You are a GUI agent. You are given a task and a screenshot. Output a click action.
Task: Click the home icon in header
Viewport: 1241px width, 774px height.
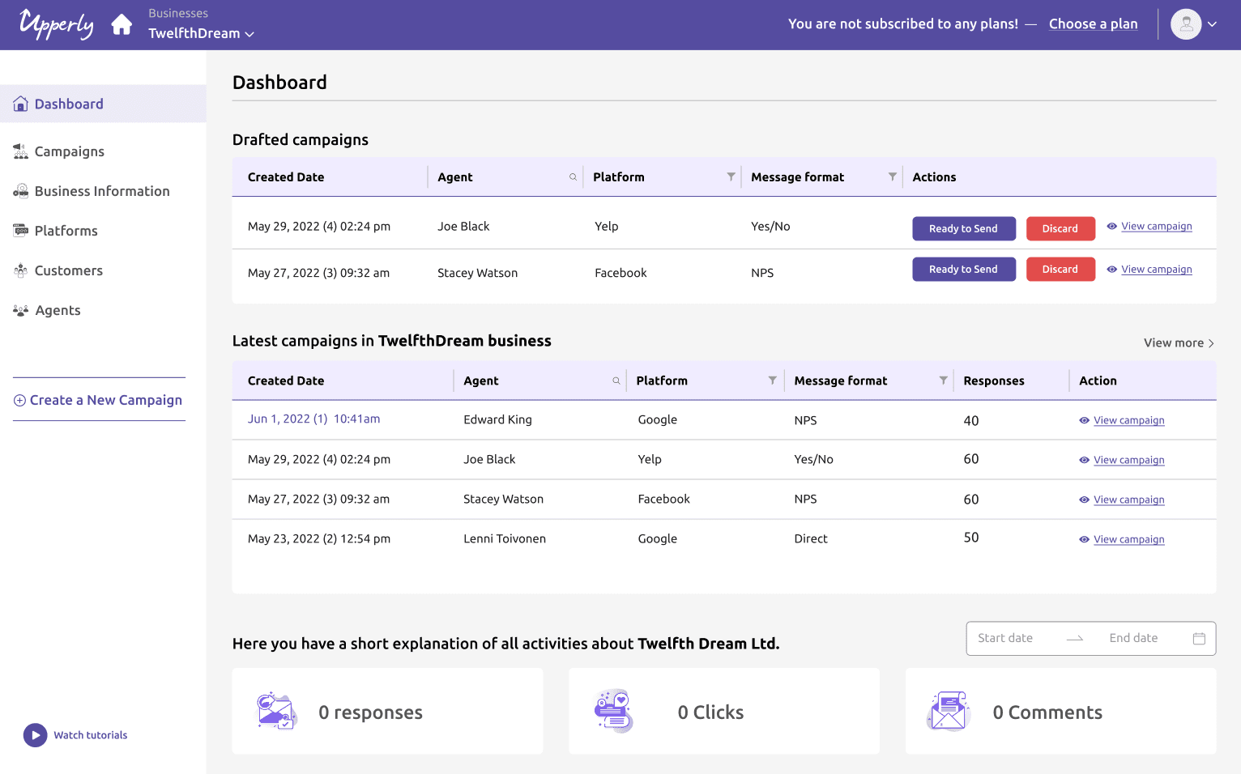coord(122,25)
